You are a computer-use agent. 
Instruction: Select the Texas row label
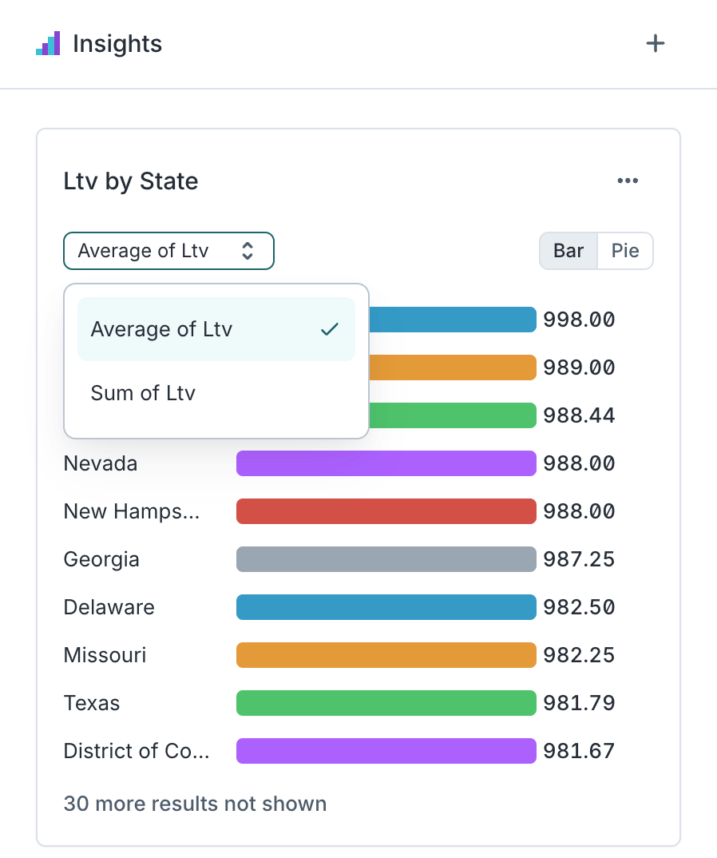click(x=91, y=703)
